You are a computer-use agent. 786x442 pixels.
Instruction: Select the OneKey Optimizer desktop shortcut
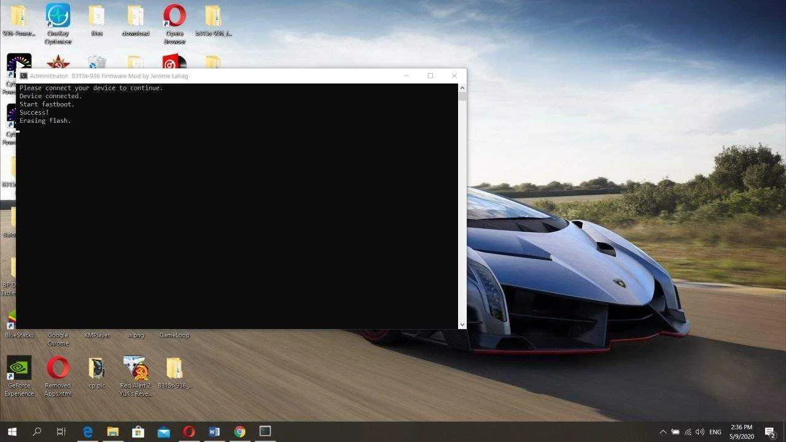point(58,23)
